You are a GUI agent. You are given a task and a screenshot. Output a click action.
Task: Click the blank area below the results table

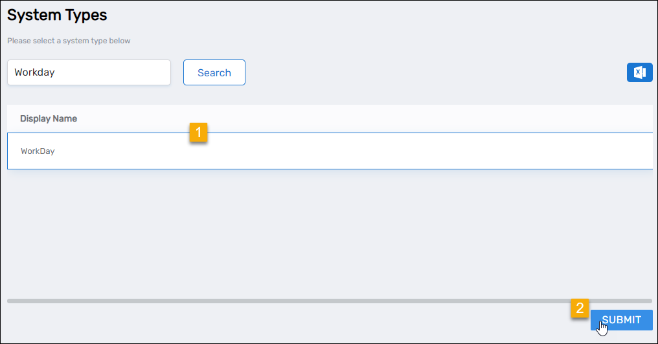click(324, 233)
